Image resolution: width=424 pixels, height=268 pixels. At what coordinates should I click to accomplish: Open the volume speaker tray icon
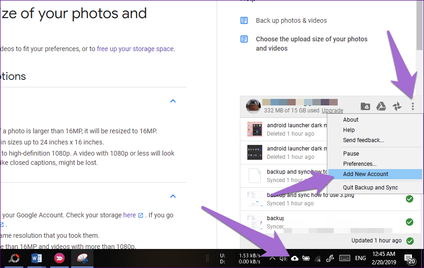[283, 259]
